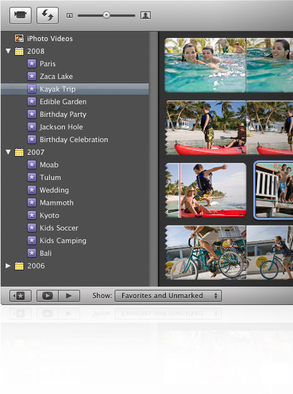Screen dimensions: 293x394
Task: Click the star icon beside Paris
Action: (x=32, y=64)
